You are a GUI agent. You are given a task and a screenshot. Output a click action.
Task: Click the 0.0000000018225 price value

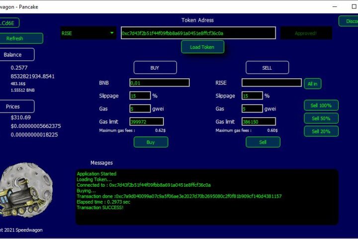(34, 134)
